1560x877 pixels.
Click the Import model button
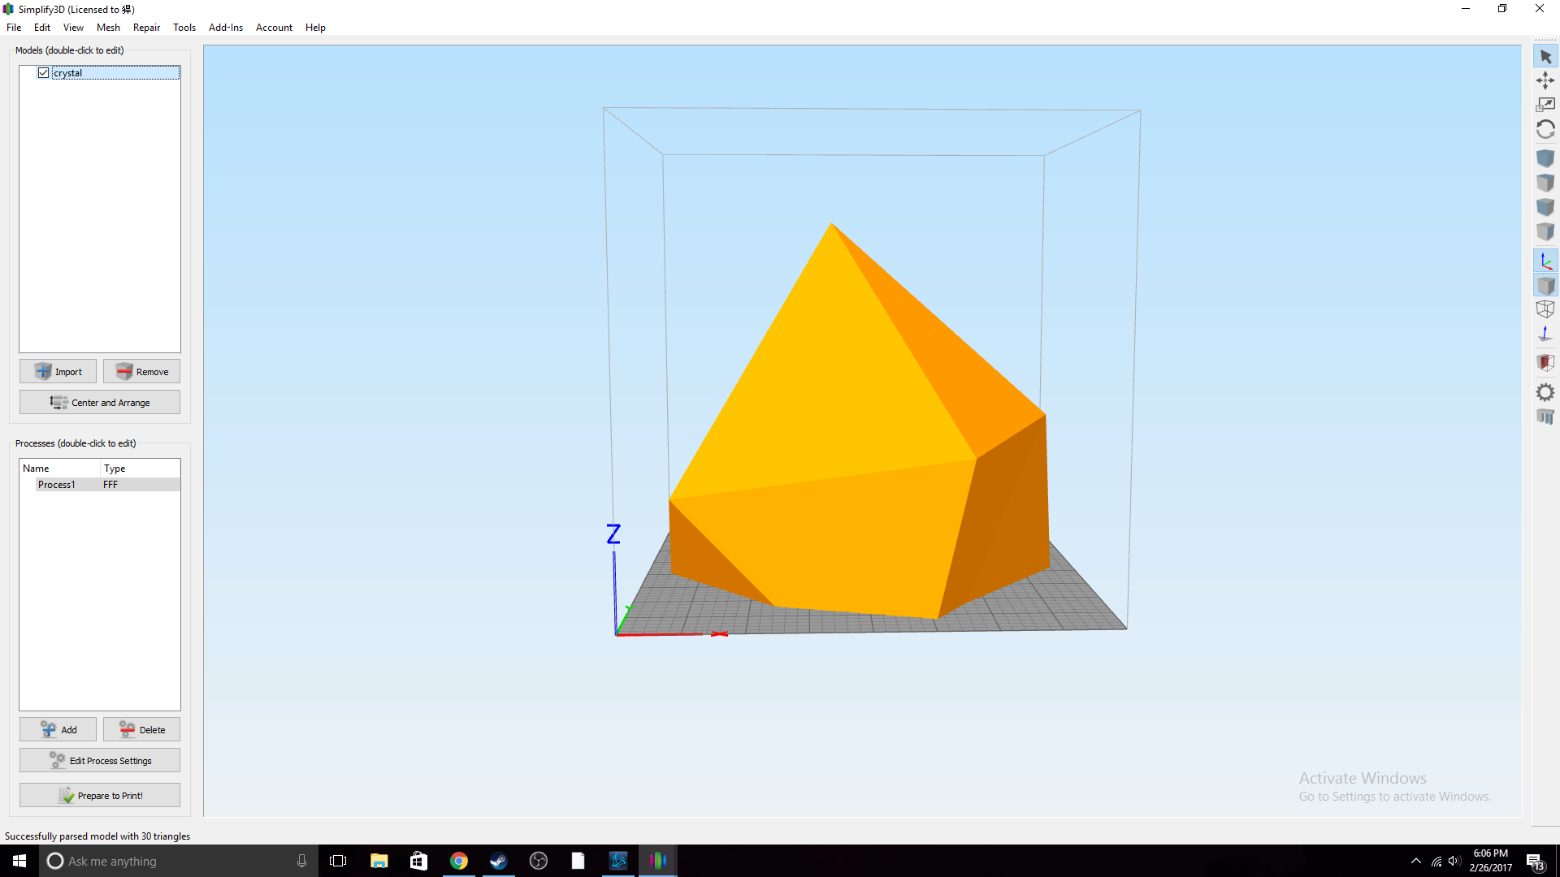point(58,372)
